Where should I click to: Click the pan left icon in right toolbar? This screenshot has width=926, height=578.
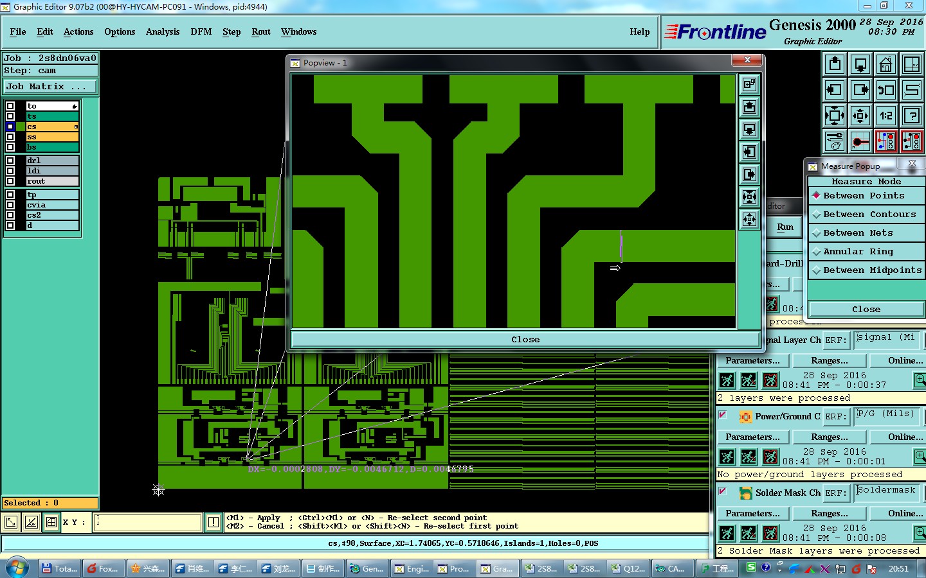pyautogui.click(x=835, y=90)
